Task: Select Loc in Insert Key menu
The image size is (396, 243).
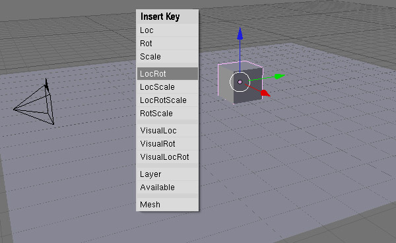Action: [168, 30]
